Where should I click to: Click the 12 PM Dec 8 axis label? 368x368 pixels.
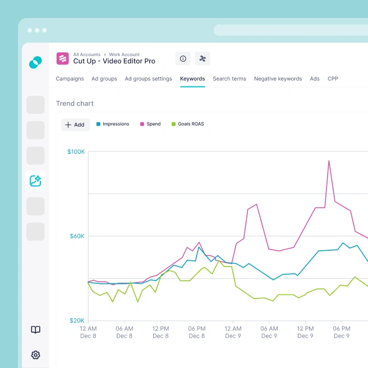(160, 332)
